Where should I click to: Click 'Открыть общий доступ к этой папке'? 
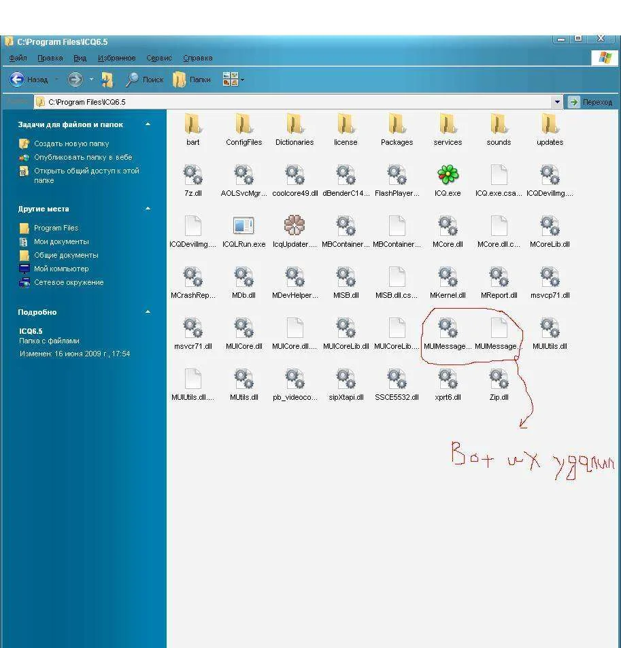point(87,175)
